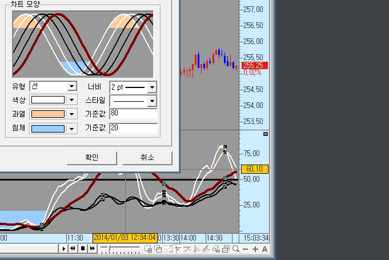Viewport: 389px width, 260px height.
Task: Close the indicator pane with the x
Action: coord(266,134)
